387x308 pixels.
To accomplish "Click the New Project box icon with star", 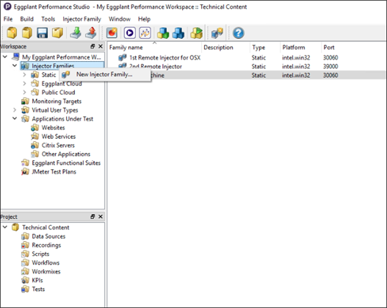I will [x=12, y=32].
